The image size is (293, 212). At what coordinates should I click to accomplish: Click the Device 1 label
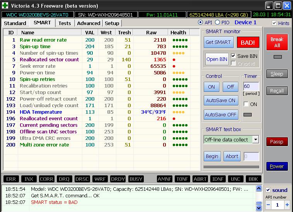pos(245,22)
